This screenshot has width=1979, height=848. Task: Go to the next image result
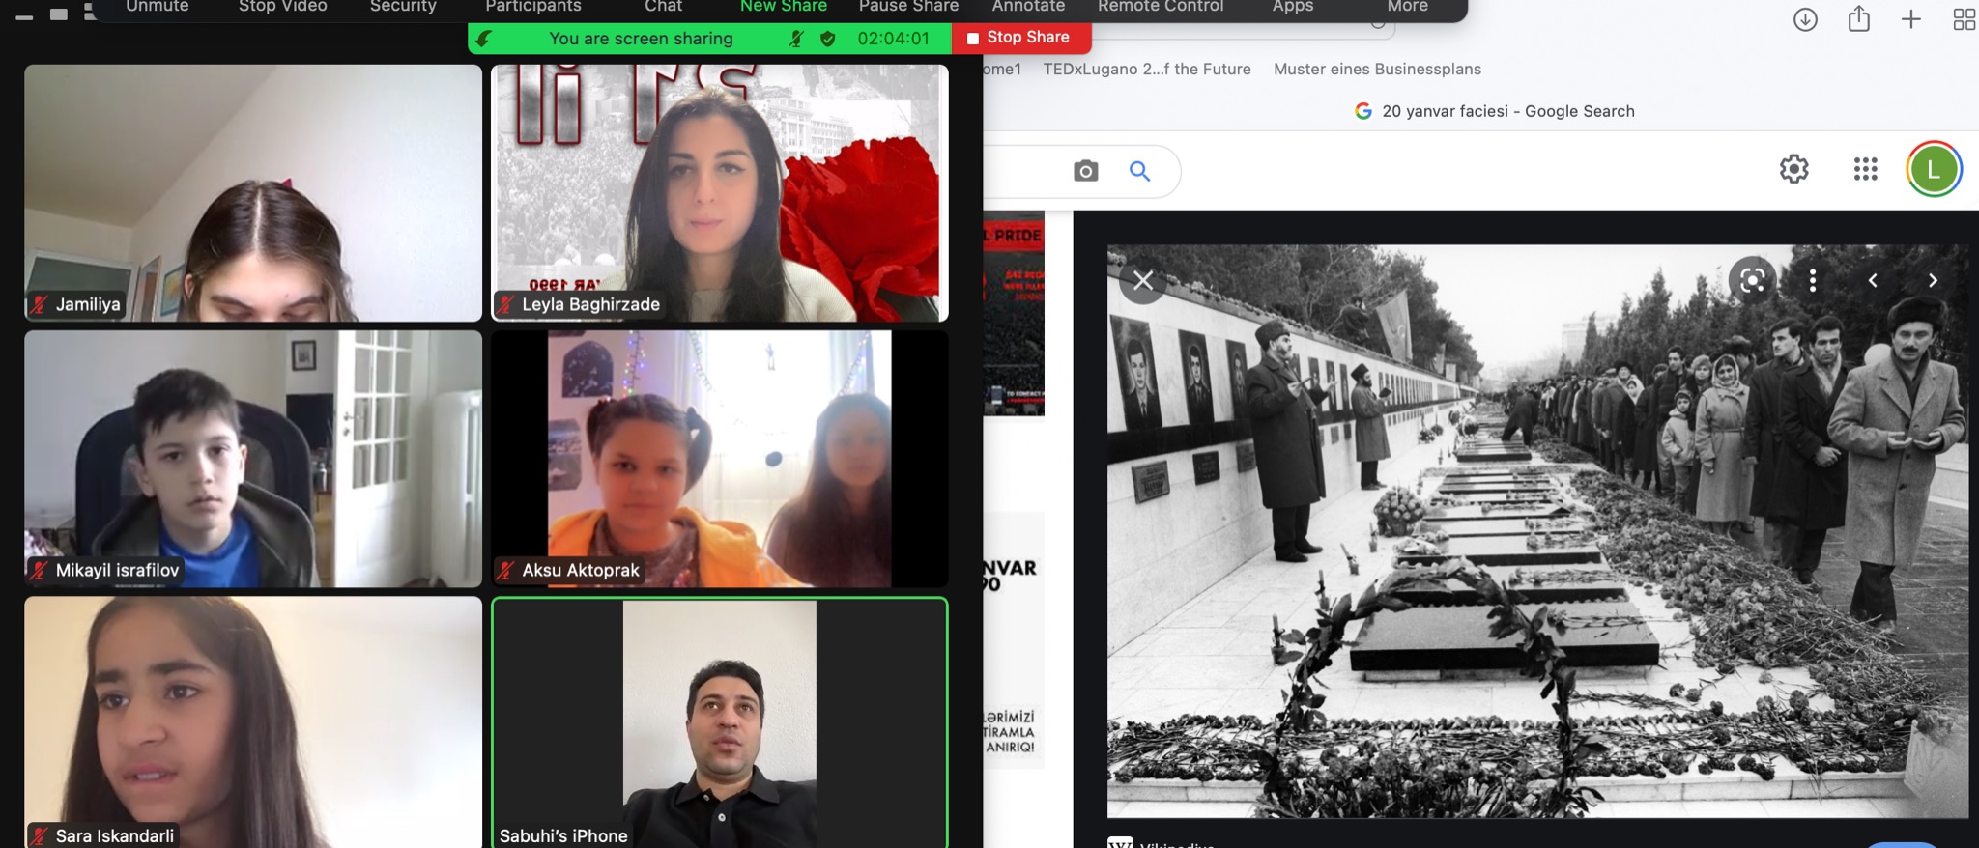pyautogui.click(x=1933, y=280)
